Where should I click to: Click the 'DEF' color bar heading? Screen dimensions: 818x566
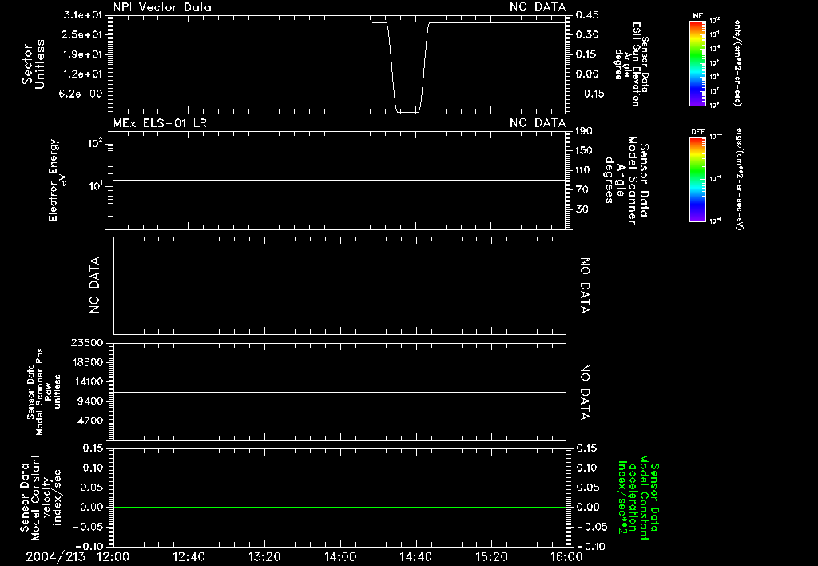[x=697, y=132]
